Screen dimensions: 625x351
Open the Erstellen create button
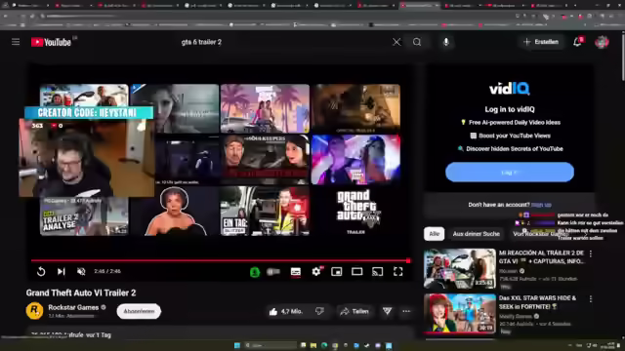[541, 42]
